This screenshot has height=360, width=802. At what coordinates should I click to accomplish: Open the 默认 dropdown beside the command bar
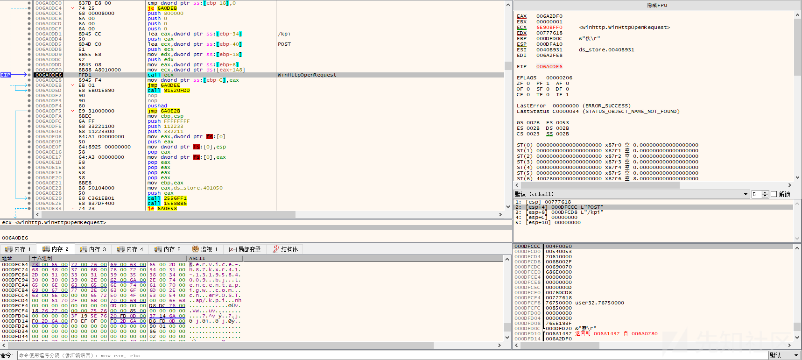784,355
